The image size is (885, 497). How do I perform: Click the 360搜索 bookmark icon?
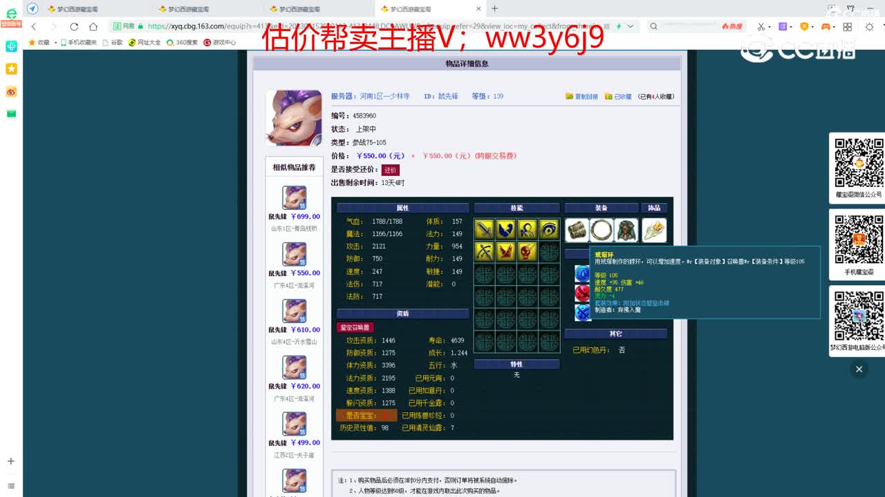click(171, 42)
